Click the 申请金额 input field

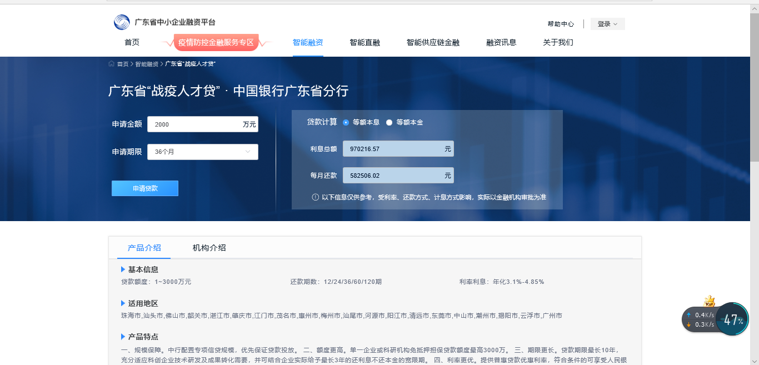click(203, 124)
